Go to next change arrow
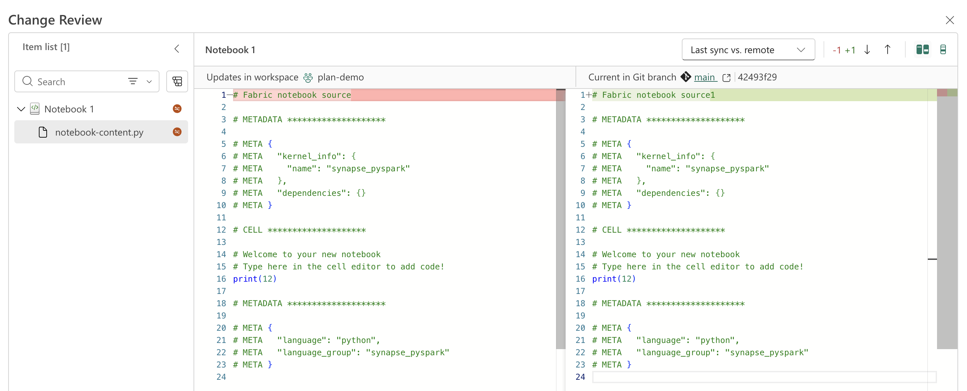Screen dimensions: 967x391 coord(867,49)
